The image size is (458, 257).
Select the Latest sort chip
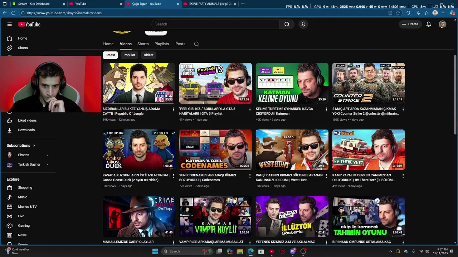click(110, 55)
